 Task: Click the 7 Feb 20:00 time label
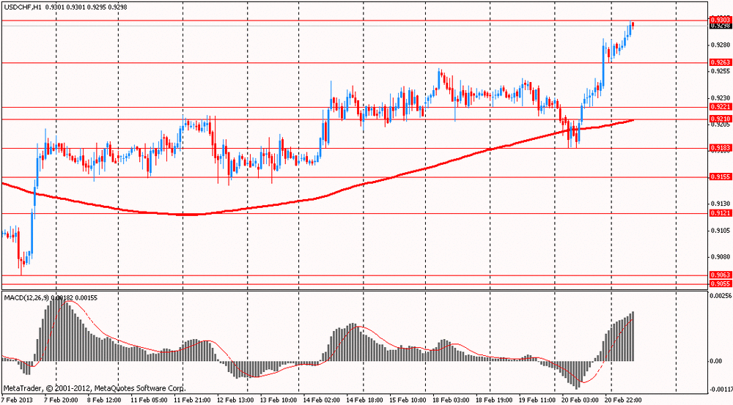click(61, 401)
